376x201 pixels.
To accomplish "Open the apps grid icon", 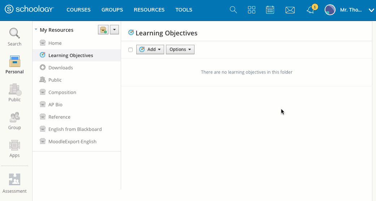I will 252,10.
